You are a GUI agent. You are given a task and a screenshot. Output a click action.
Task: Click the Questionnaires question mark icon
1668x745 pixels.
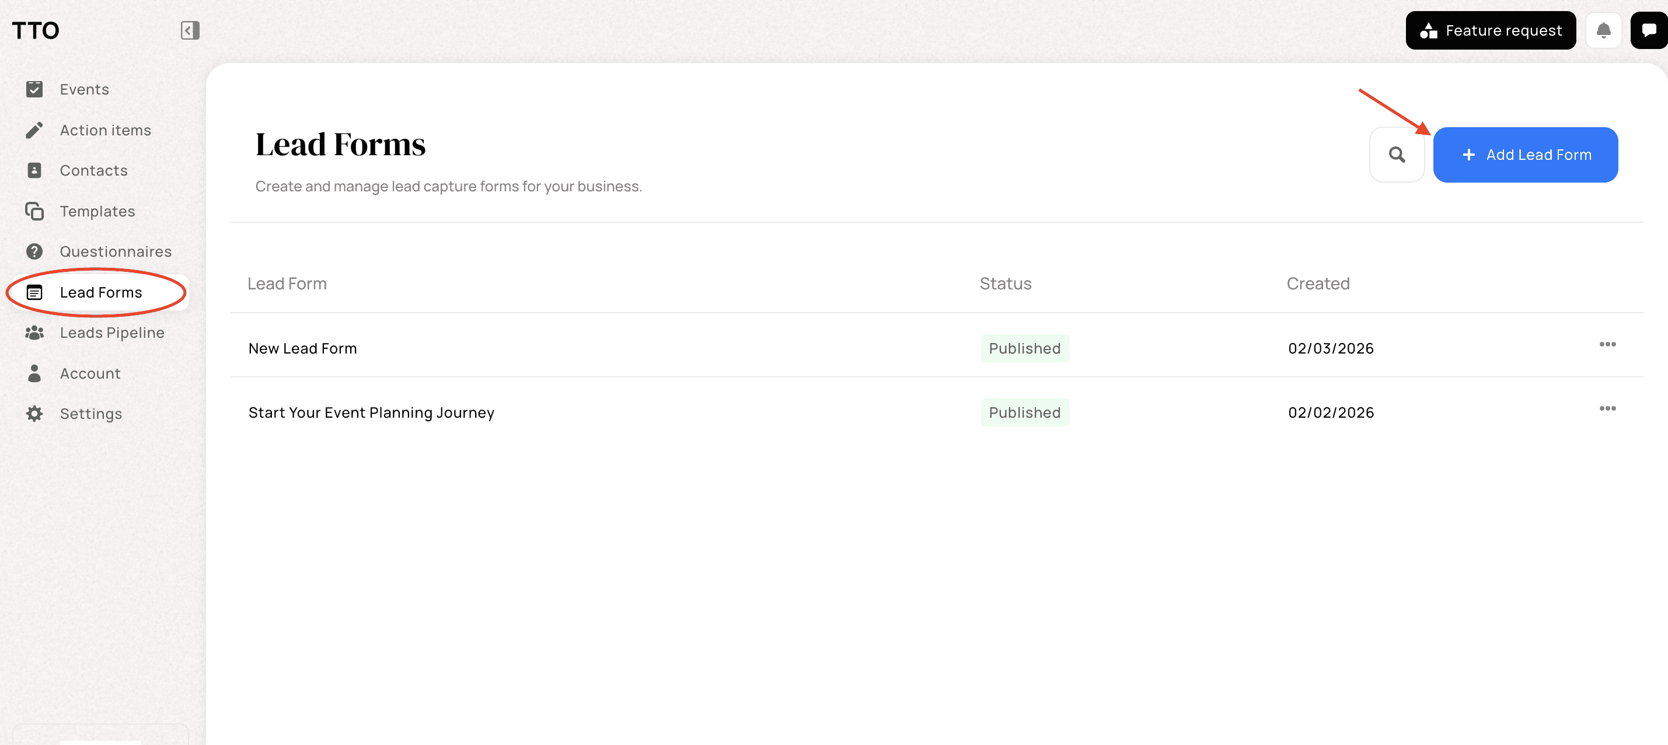34,251
